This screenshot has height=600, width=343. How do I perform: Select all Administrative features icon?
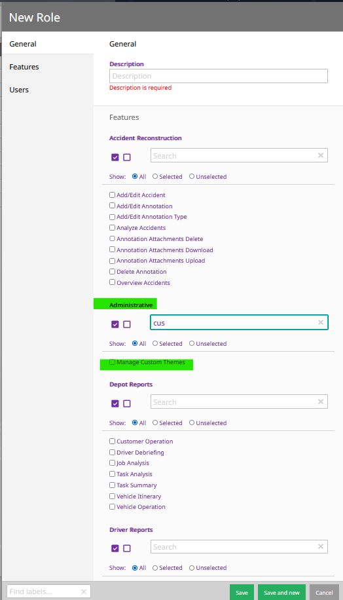115,324
